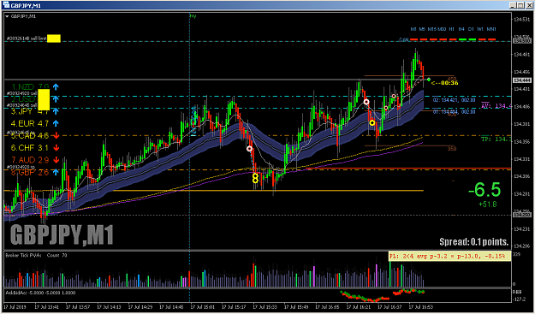Click the yellow PL avg tooltip box
535x314 pixels.
[449, 256]
